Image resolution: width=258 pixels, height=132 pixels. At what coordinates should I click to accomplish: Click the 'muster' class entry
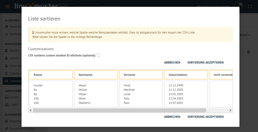tap(38, 85)
